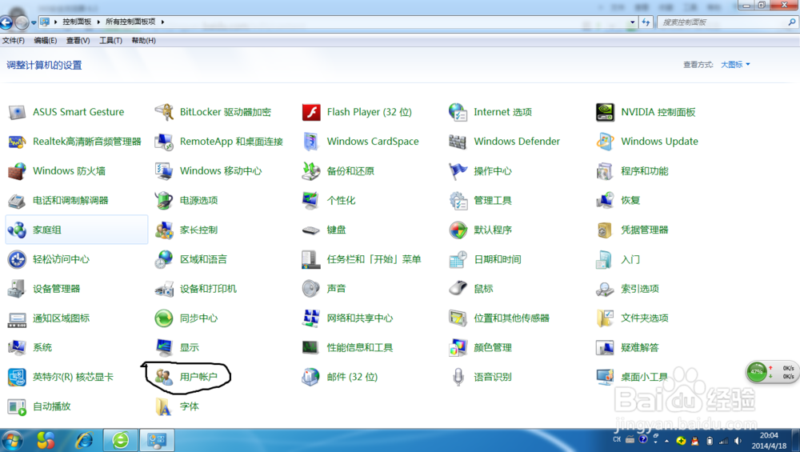Open 疑难解答 link

pyautogui.click(x=640, y=347)
